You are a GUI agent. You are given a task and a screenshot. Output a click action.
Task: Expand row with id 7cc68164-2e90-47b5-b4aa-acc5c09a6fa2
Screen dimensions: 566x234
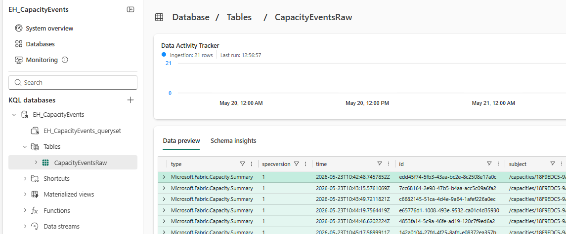click(164, 188)
